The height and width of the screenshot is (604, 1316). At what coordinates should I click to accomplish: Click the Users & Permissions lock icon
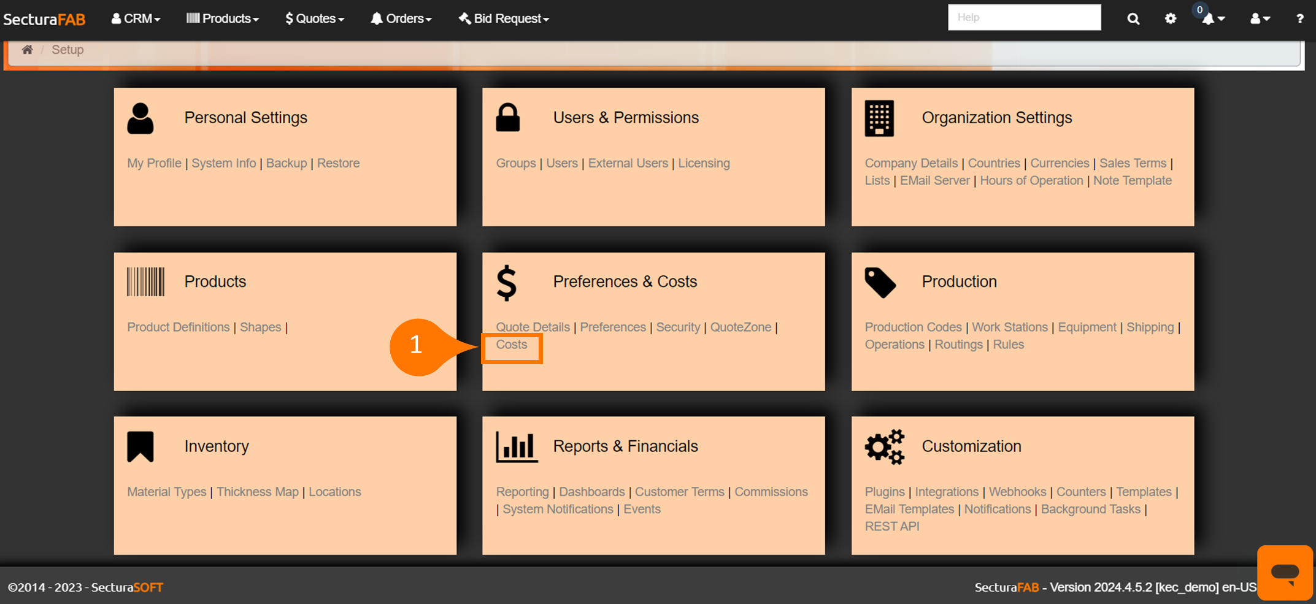507,118
